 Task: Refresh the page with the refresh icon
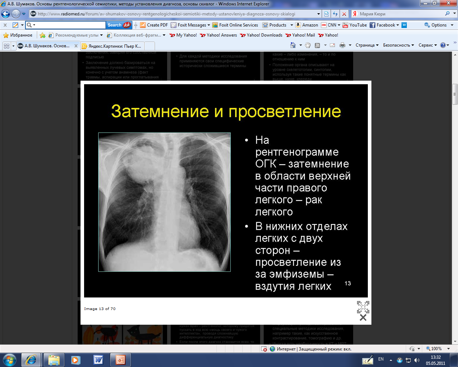tap(335, 14)
